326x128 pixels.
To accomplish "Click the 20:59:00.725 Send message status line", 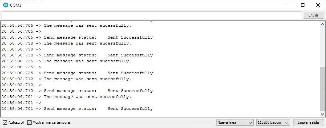I will [x=77, y=73].
